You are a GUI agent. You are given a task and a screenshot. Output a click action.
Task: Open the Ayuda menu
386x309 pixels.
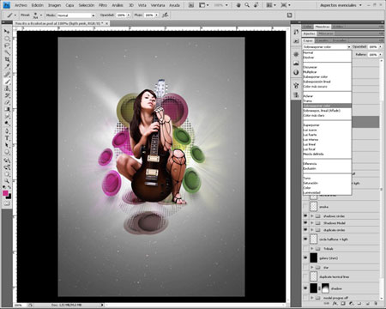pos(174,5)
